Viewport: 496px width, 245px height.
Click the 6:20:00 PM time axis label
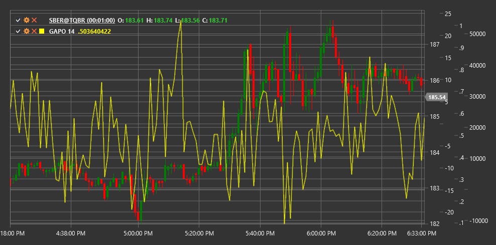pyautogui.click(x=382, y=233)
